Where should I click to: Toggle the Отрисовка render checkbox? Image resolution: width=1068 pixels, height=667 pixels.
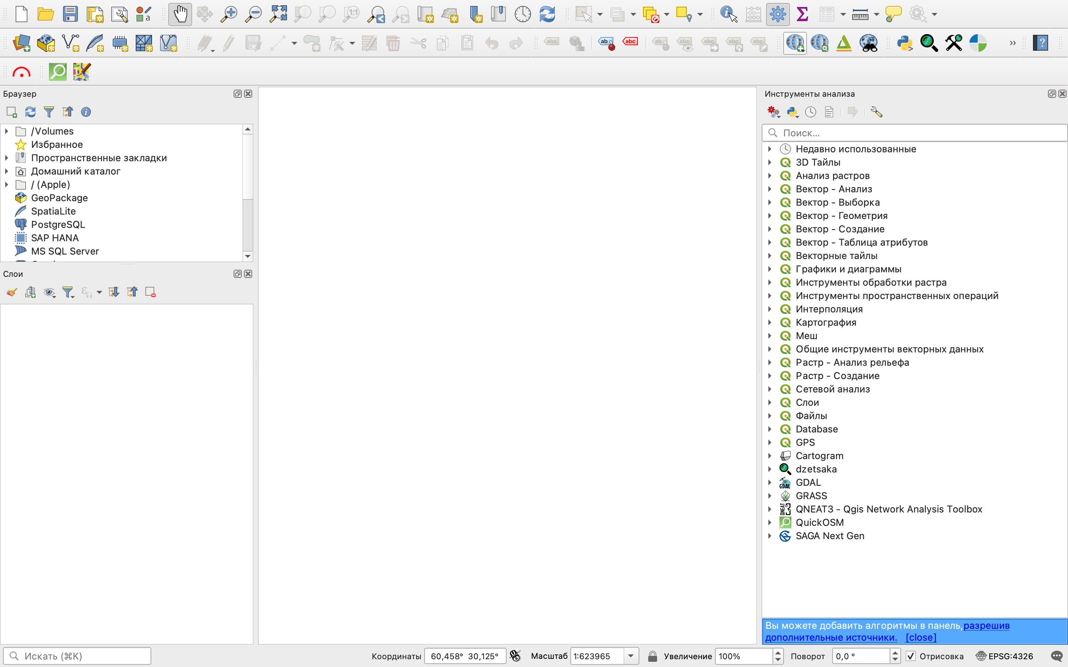[911, 656]
